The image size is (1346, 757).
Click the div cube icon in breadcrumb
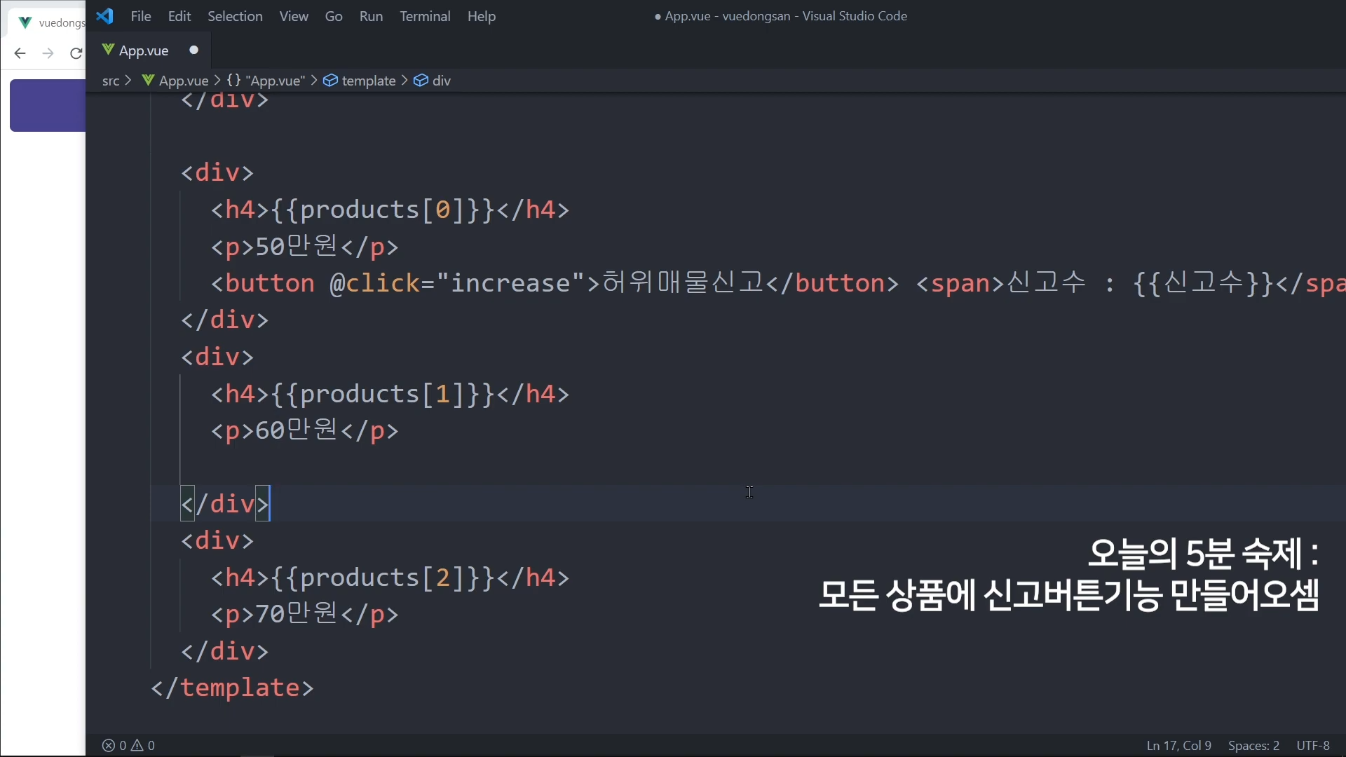(x=421, y=81)
